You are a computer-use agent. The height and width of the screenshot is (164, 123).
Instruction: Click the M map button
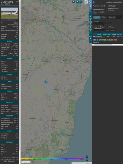[x=90, y=27]
